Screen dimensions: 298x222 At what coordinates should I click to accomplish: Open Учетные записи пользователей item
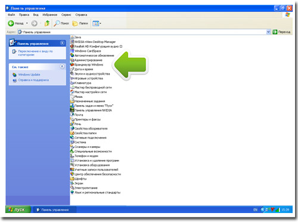click(94, 169)
